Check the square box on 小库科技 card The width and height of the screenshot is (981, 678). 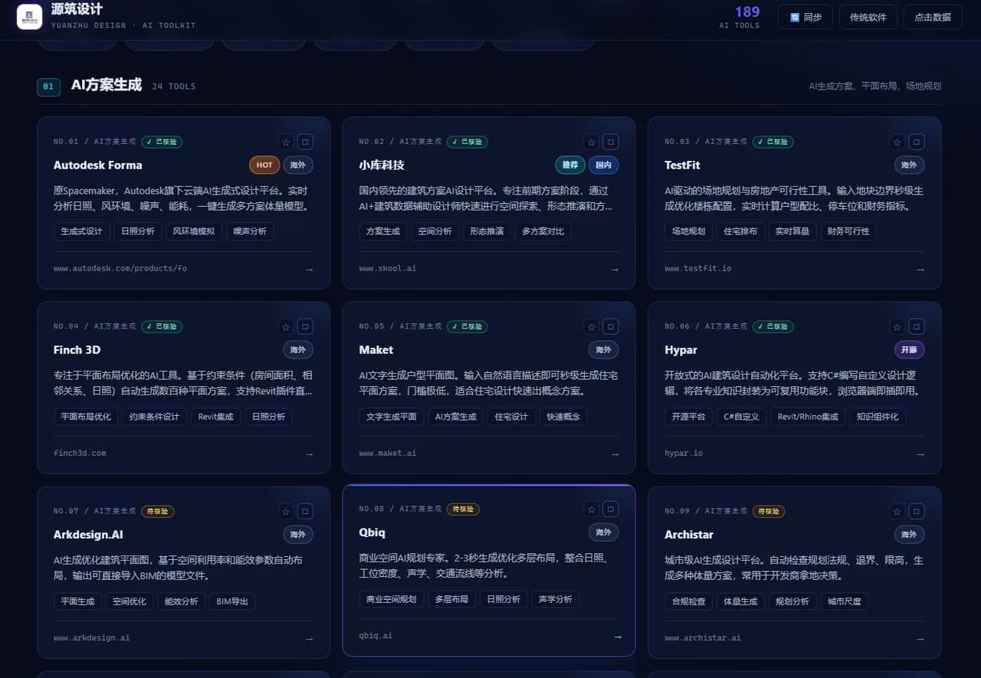[610, 142]
